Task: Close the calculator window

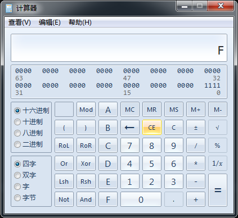Action: coord(221,6)
